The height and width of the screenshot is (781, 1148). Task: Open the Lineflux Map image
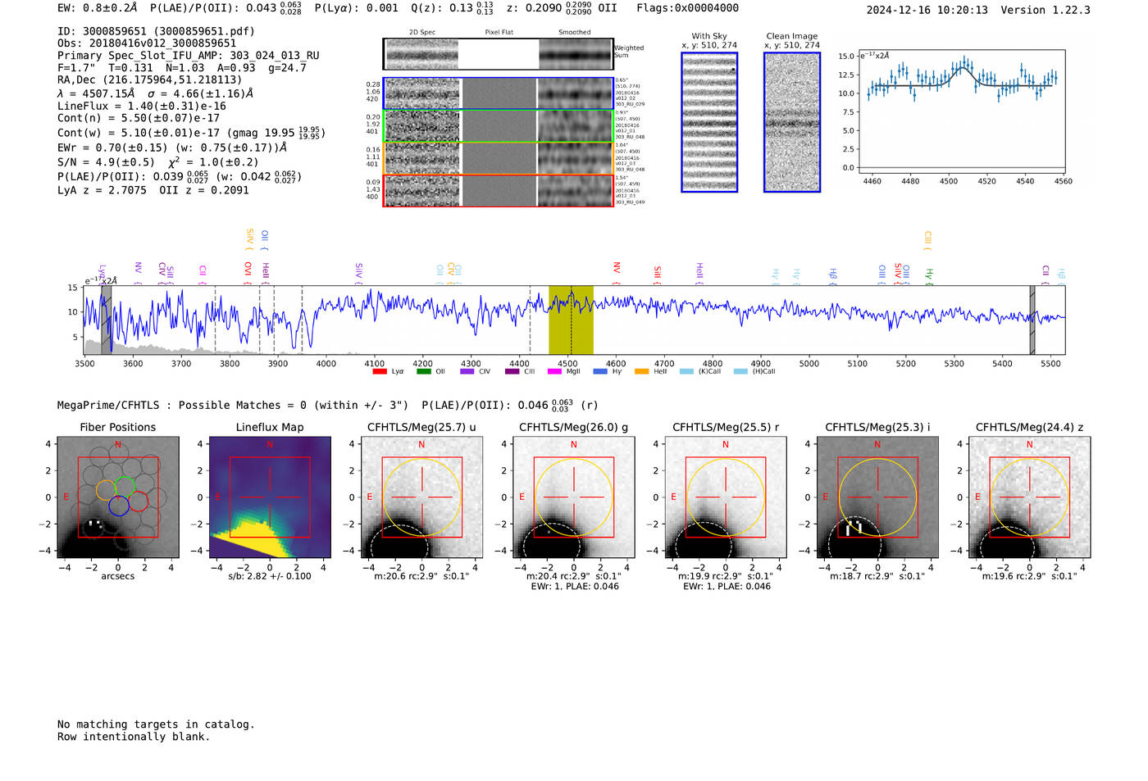[x=270, y=497]
